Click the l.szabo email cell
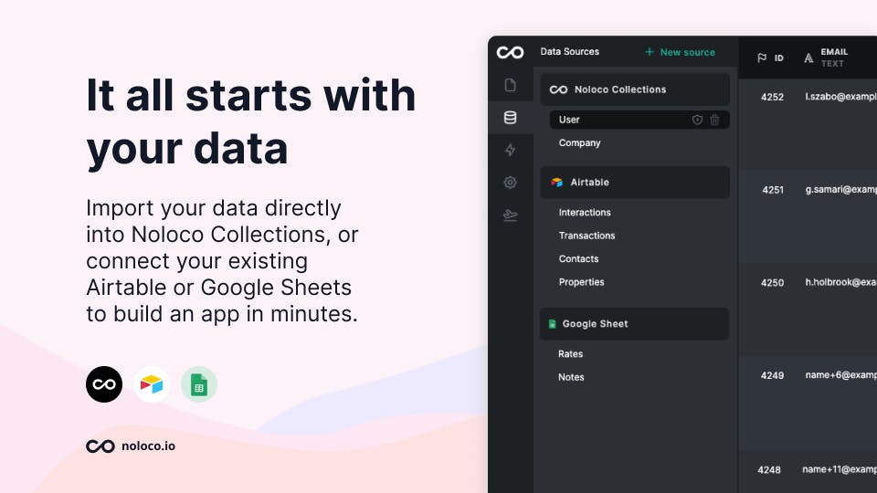The width and height of the screenshot is (877, 493). coord(840,97)
